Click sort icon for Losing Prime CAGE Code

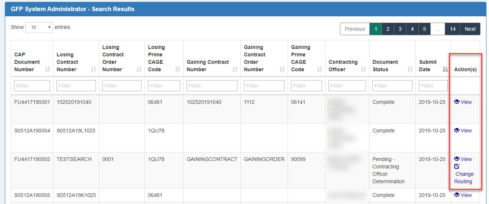click(x=178, y=69)
